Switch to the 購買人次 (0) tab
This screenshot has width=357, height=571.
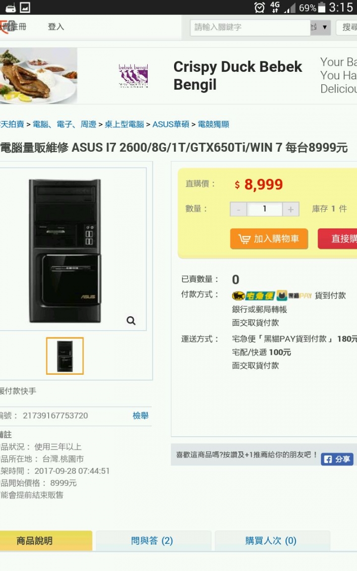(x=271, y=541)
